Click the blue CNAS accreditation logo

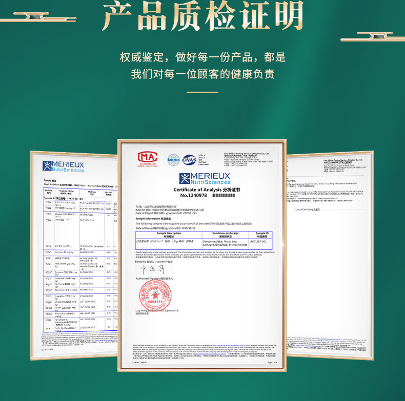[189, 160]
